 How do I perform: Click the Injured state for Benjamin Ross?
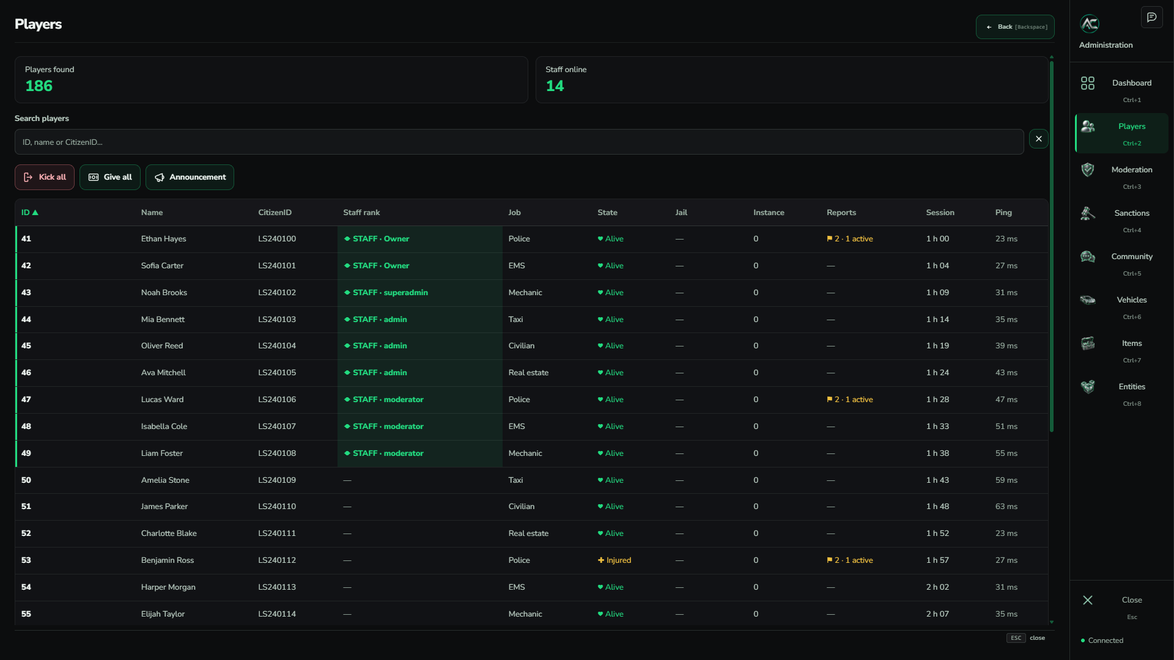pos(614,560)
